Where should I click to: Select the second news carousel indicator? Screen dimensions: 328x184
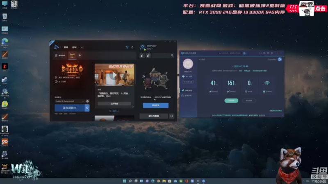point(118,111)
